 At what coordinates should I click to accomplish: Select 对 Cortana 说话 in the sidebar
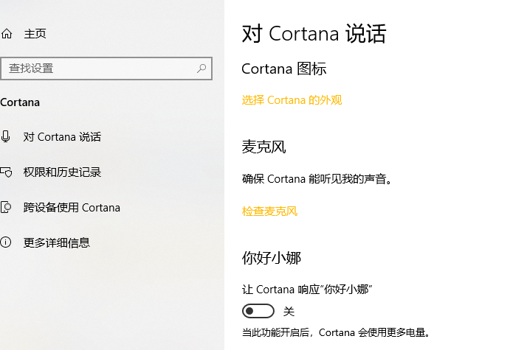[x=62, y=137]
